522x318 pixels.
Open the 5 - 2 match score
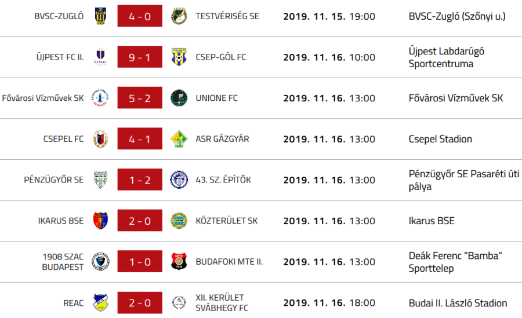(140, 98)
